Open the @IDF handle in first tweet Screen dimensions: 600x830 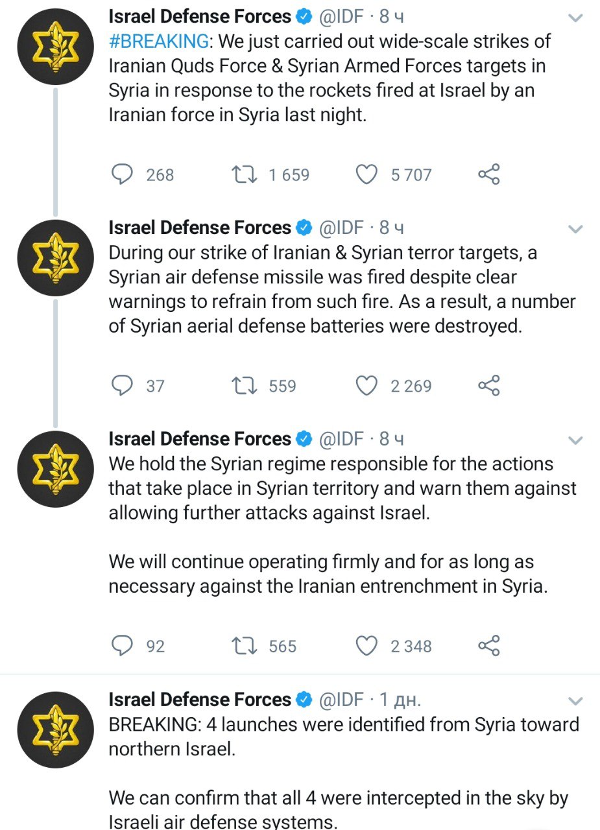(x=341, y=16)
